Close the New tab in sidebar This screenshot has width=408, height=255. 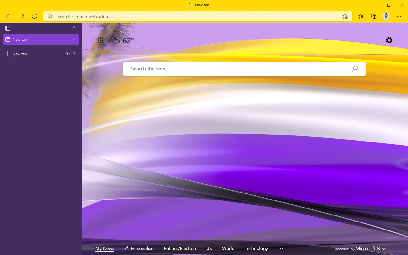click(x=74, y=40)
